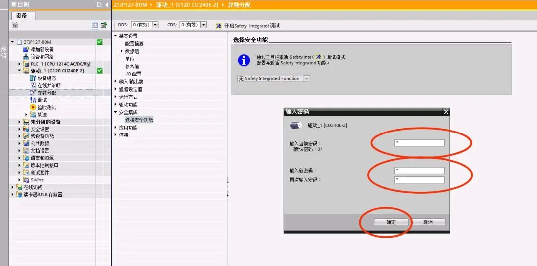Select 选择安全功能 (select safety function) in navigation

tap(139, 120)
